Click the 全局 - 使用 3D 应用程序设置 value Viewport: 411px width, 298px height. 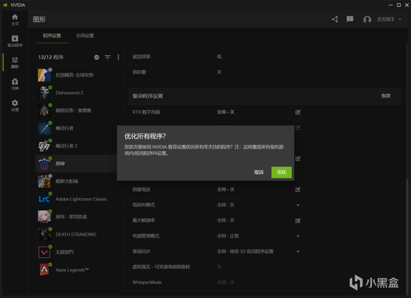[x=245, y=251]
